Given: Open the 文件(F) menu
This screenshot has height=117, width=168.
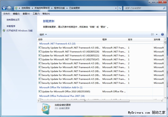Looking at the screenshot, I should (6, 14).
